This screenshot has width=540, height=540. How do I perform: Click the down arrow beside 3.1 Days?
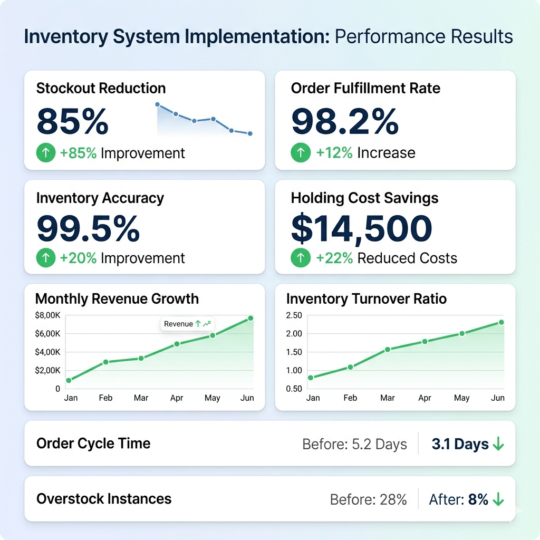(x=498, y=445)
